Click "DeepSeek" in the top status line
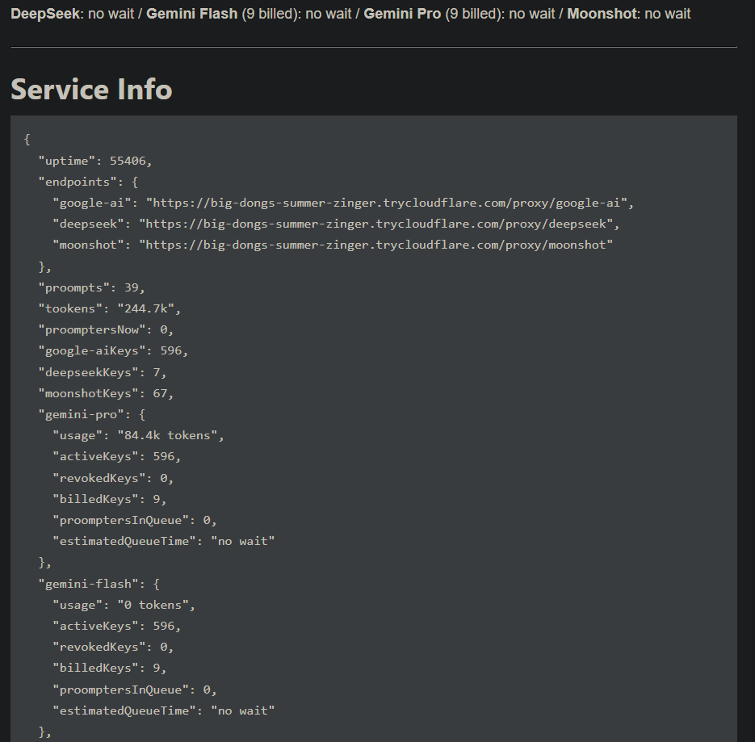 [x=45, y=14]
